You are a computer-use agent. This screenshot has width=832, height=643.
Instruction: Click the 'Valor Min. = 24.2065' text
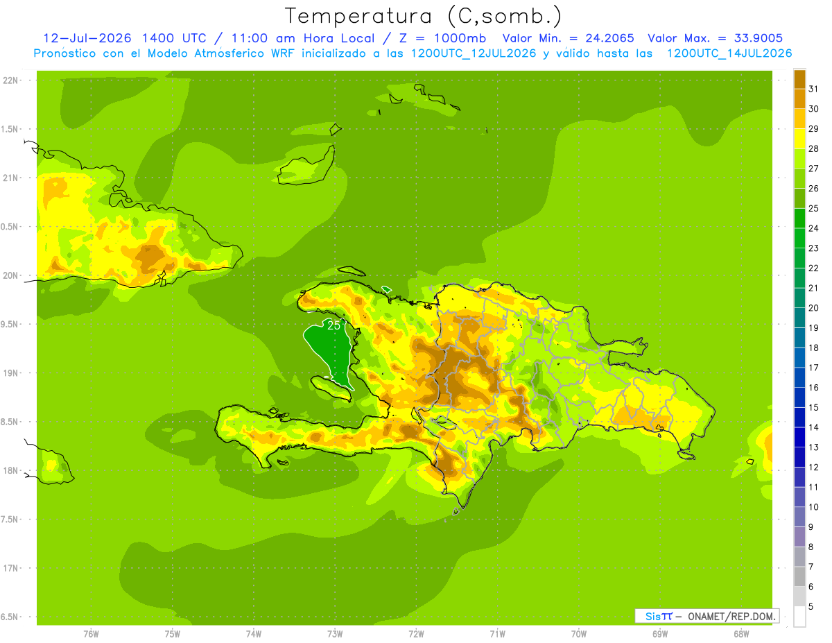(568, 38)
